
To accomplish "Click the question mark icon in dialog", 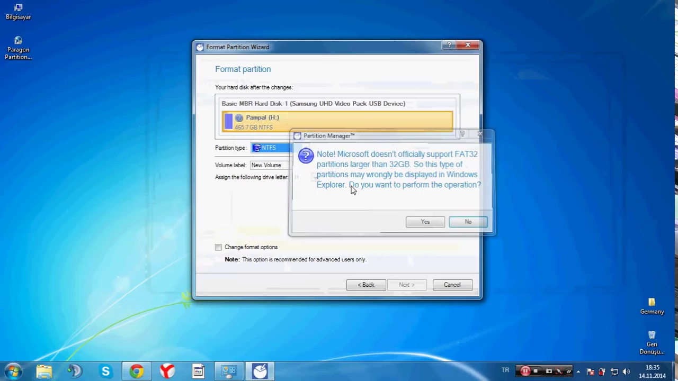I will tap(306, 156).
